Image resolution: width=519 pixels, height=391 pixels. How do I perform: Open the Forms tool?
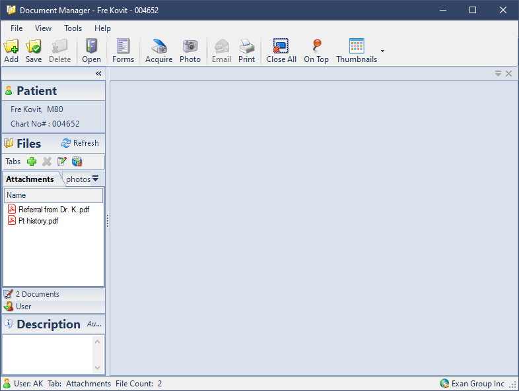[123, 50]
